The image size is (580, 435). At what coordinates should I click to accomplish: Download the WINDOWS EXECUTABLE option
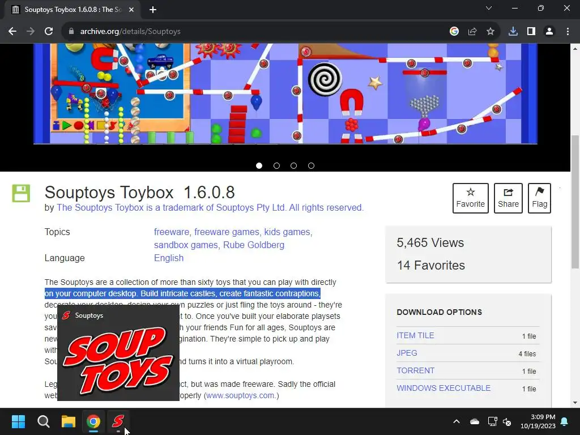443,388
